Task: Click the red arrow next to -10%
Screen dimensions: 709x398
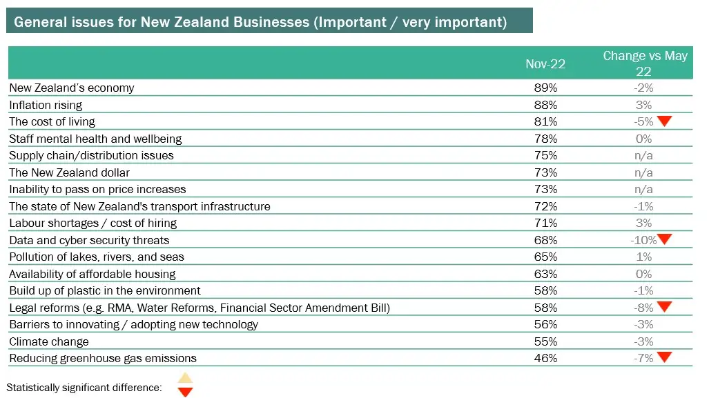Action: coord(664,239)
